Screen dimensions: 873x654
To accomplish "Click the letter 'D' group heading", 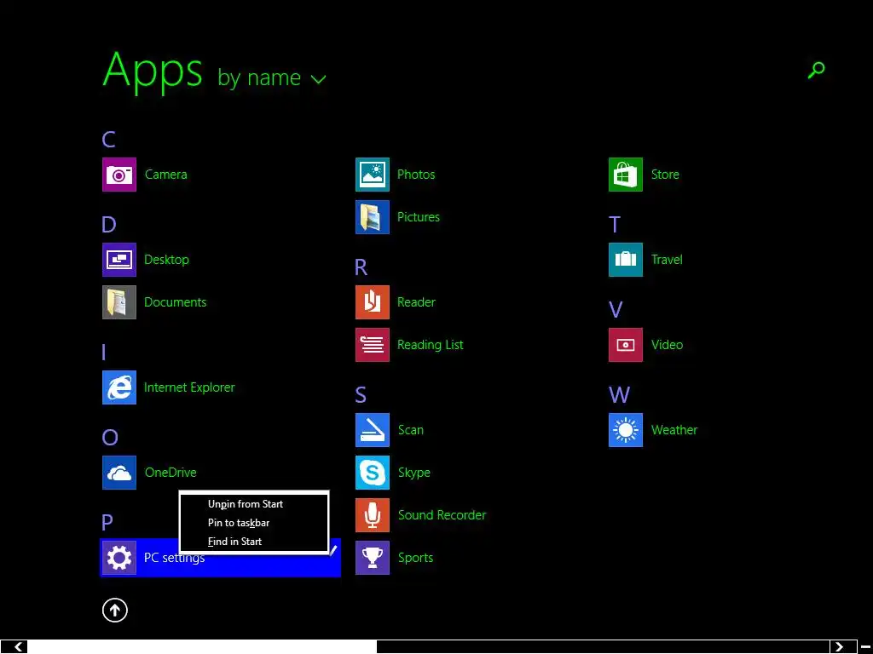I will pyautogui.click(x=108, y=225).
